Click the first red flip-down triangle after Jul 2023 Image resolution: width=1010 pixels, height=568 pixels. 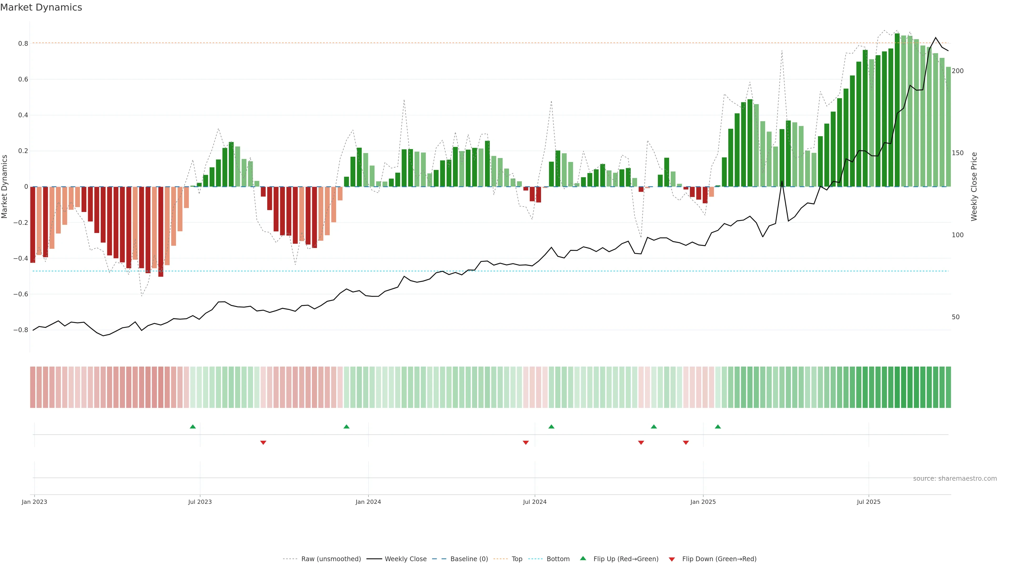pyautogui.click(x=263, y=443)
